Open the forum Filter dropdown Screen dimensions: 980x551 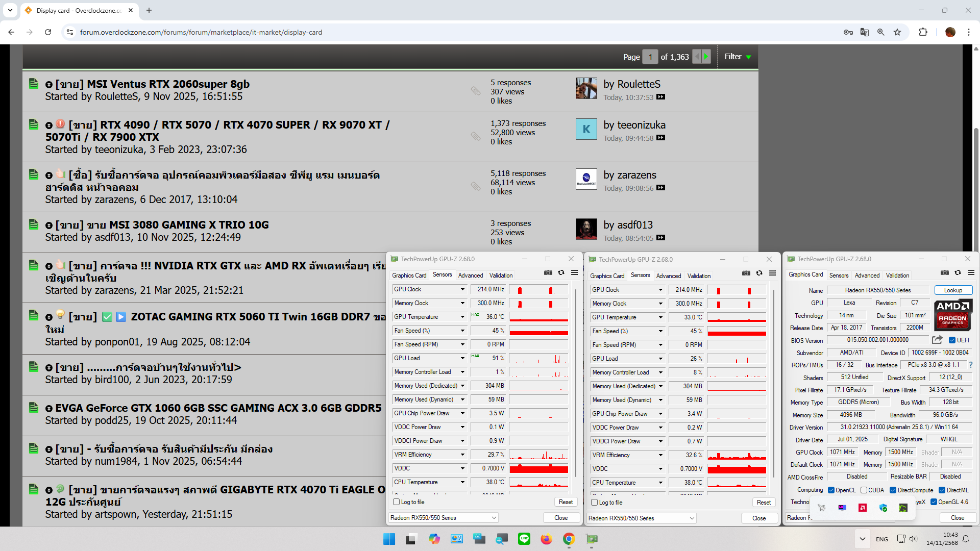(738, 57)
